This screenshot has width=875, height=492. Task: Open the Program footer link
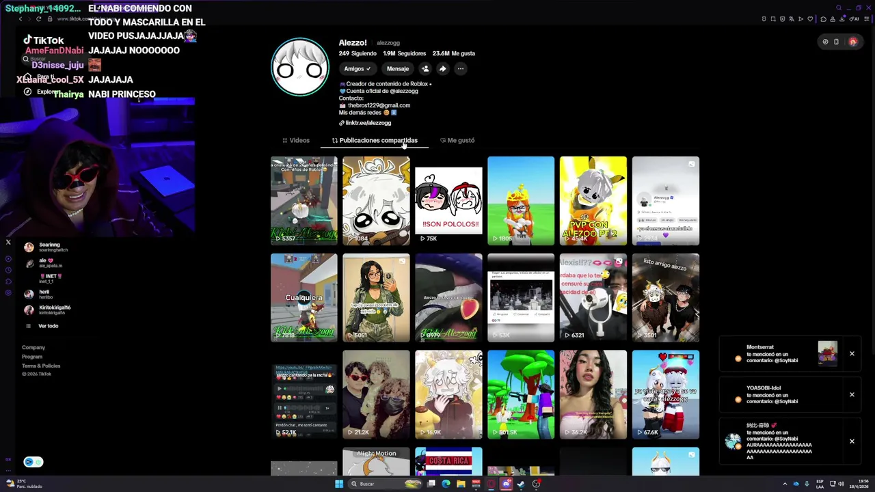(x=32, y=357)
